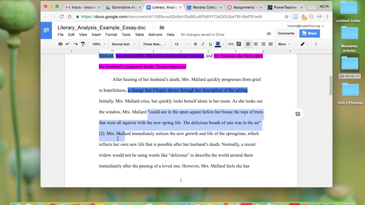Print the document via printer icon

click(x=60, y=44)
